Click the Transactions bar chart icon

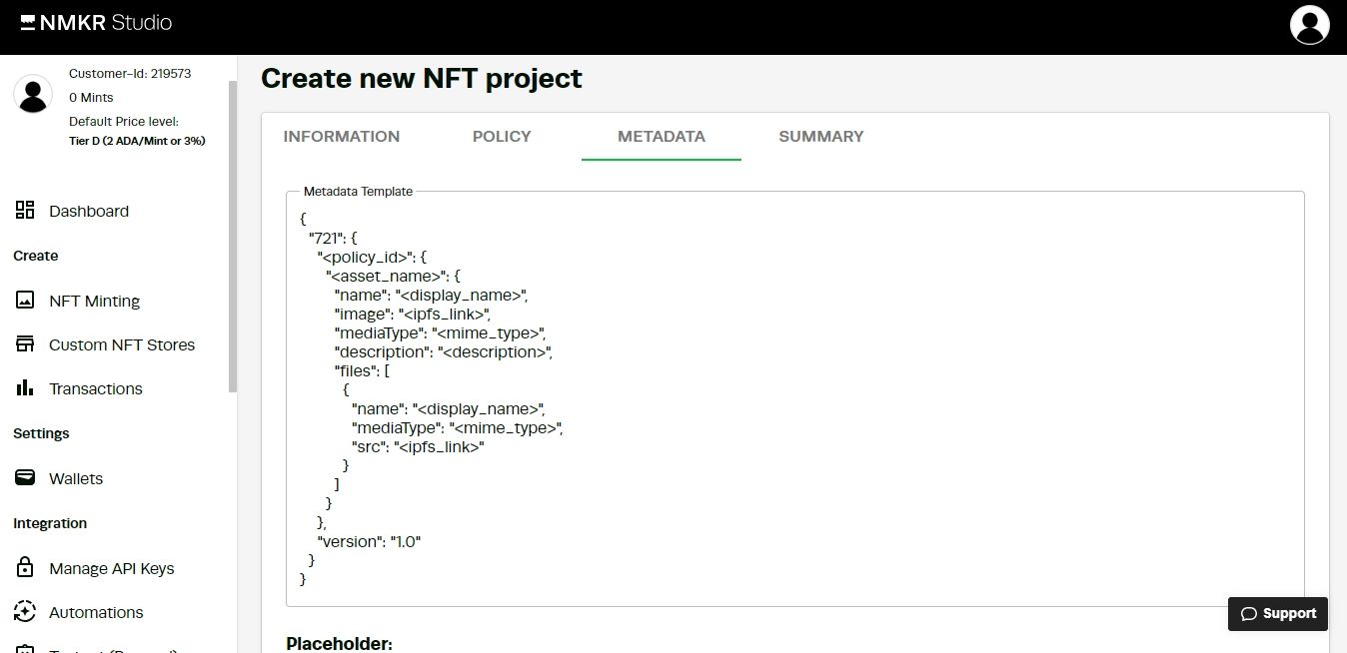click(26, 387)
